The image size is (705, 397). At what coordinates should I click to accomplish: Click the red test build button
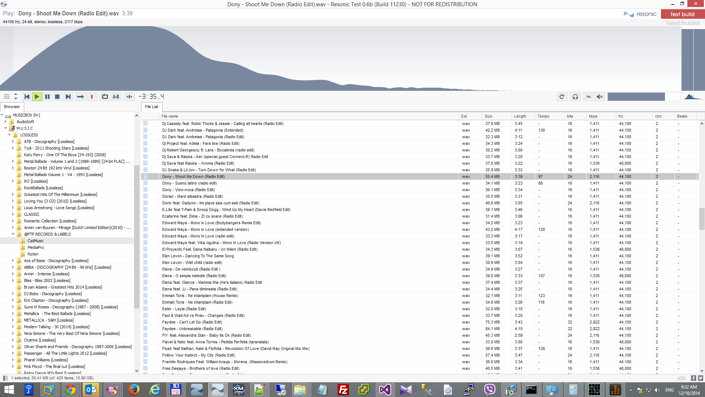682,14
